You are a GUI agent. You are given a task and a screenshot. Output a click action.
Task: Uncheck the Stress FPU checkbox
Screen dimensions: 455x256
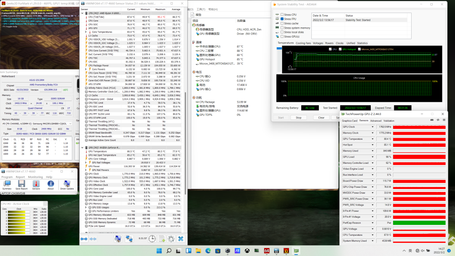tap(282, 19)
